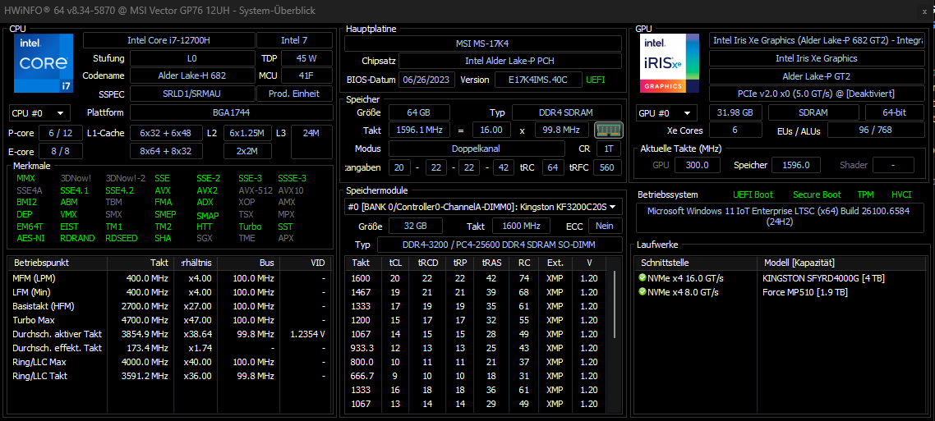Click the E-core count 8 / 8
This screenshot has height=421, width=935.
coord(60,151)
